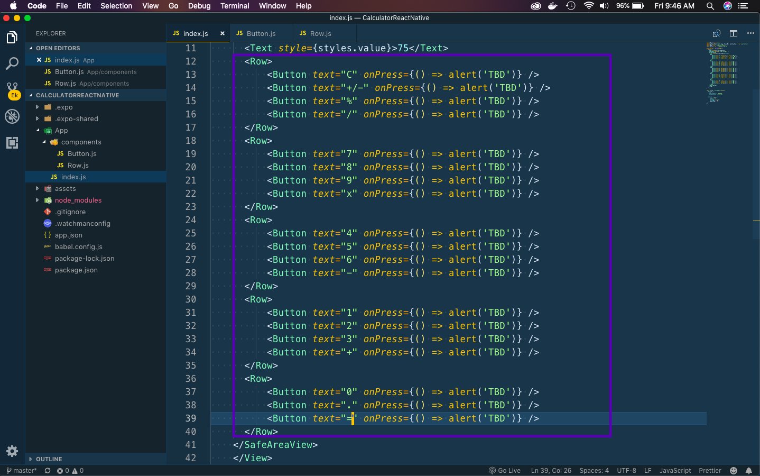Change end of line sequence LF
The height and width of the screenshot is (476, 760).
click(x=647, y=471)
